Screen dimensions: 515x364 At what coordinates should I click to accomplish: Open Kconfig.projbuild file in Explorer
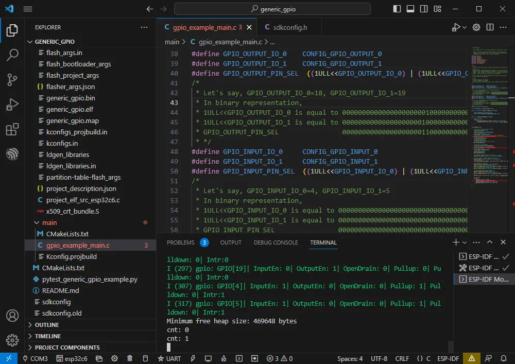(x=71, y=256)
